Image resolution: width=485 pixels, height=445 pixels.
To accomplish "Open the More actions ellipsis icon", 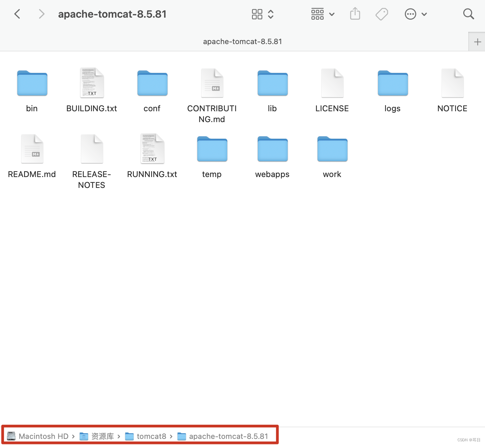I will 410,14.
